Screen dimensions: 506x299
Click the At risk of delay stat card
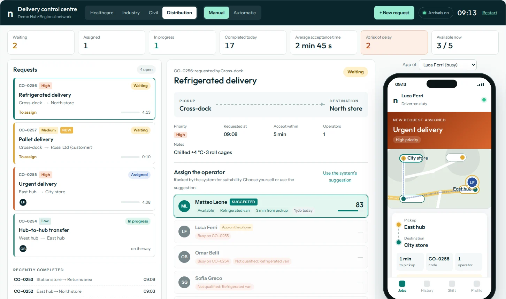point(394,42)
